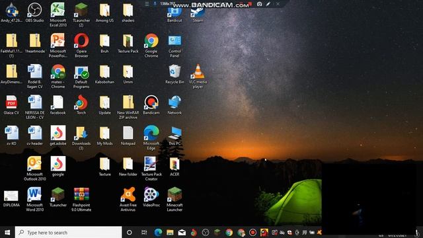
Task: Select the ACER desktop icon
Action: tap(174, 167)
